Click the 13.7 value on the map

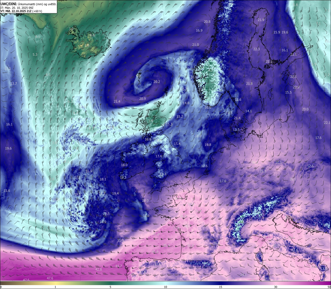[13, 83]
